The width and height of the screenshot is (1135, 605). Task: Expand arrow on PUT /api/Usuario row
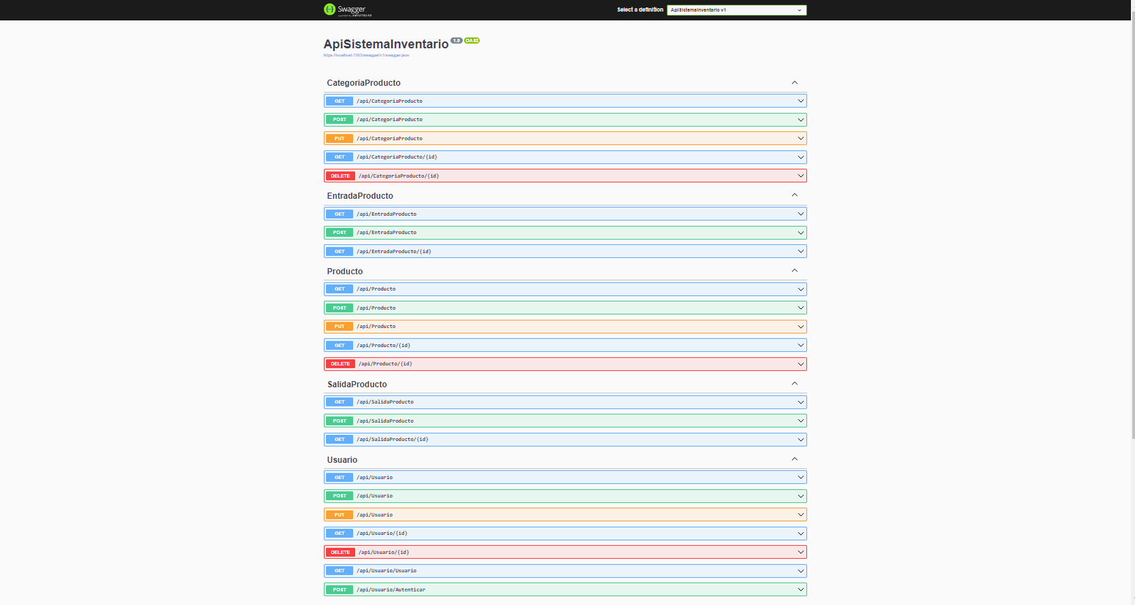pos(800,514)
